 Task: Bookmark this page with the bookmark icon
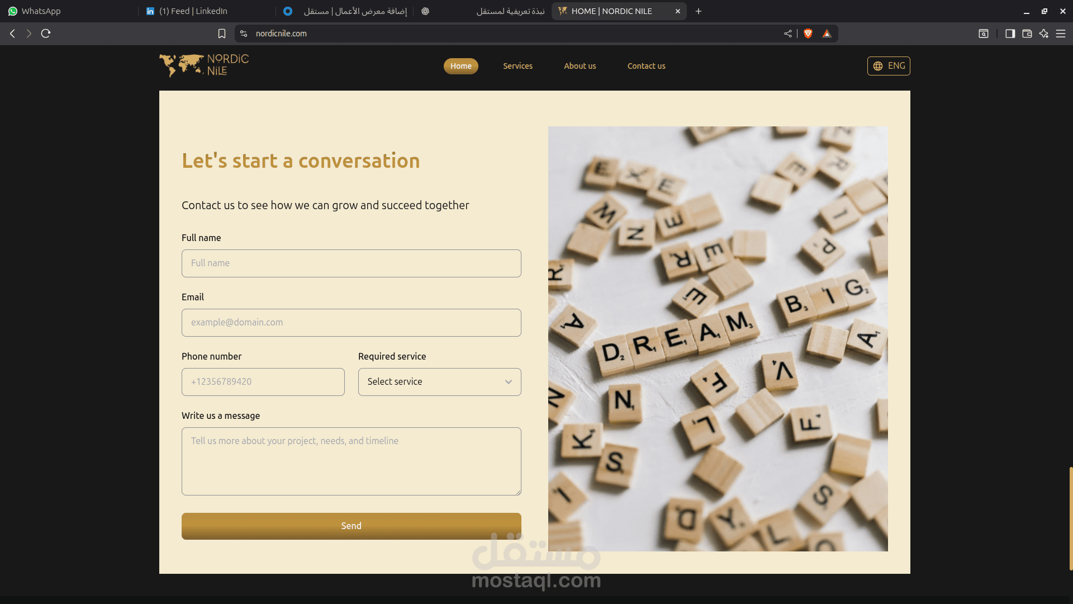coord(222,34)
